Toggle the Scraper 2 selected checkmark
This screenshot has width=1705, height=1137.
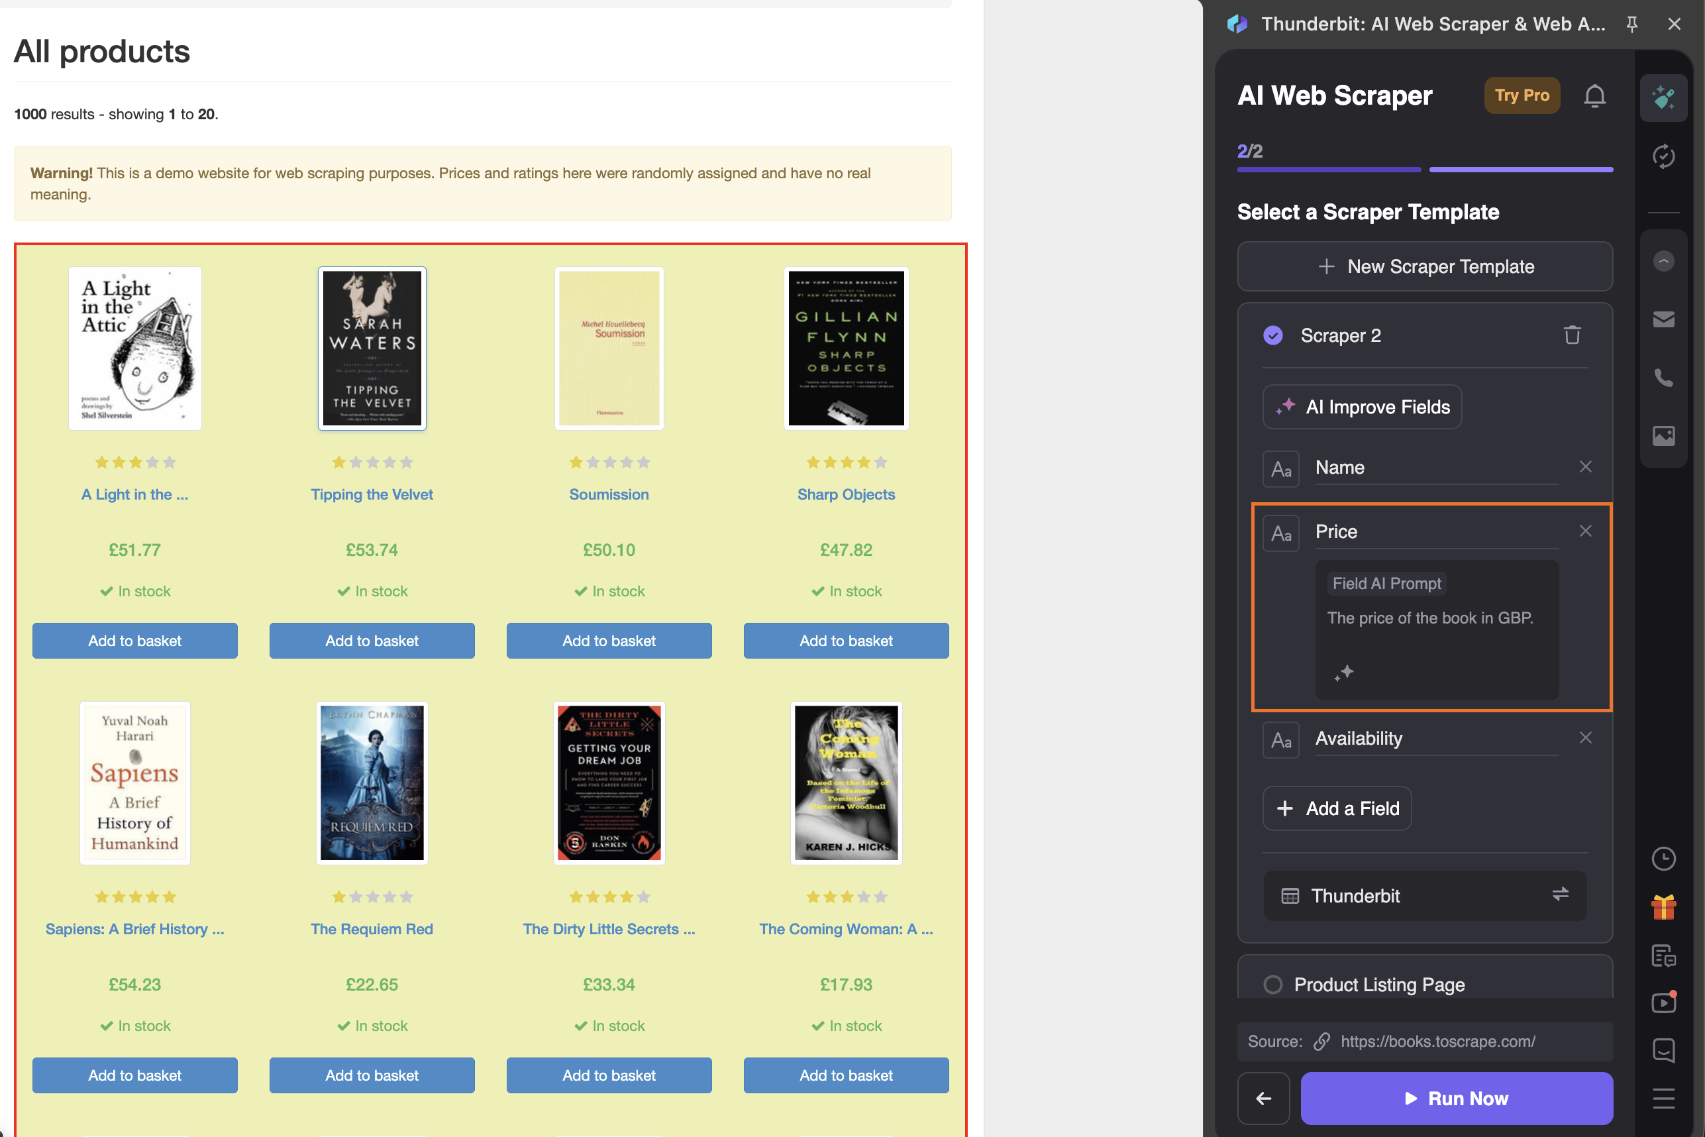coord(1273,335)
